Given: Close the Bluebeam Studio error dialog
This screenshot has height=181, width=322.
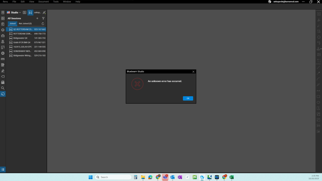Looking at the screenshot, I should coord(193,72).
